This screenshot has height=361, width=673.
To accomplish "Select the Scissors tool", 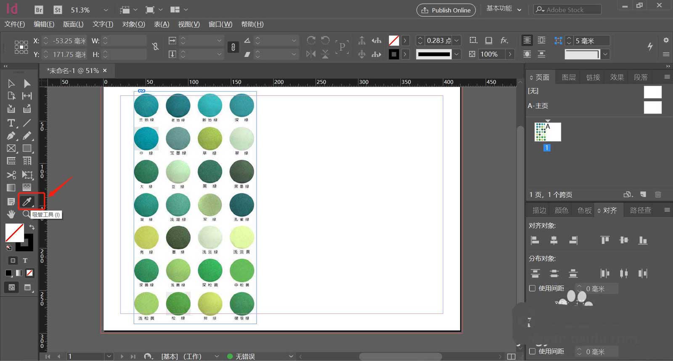I will tap(11, 175).
